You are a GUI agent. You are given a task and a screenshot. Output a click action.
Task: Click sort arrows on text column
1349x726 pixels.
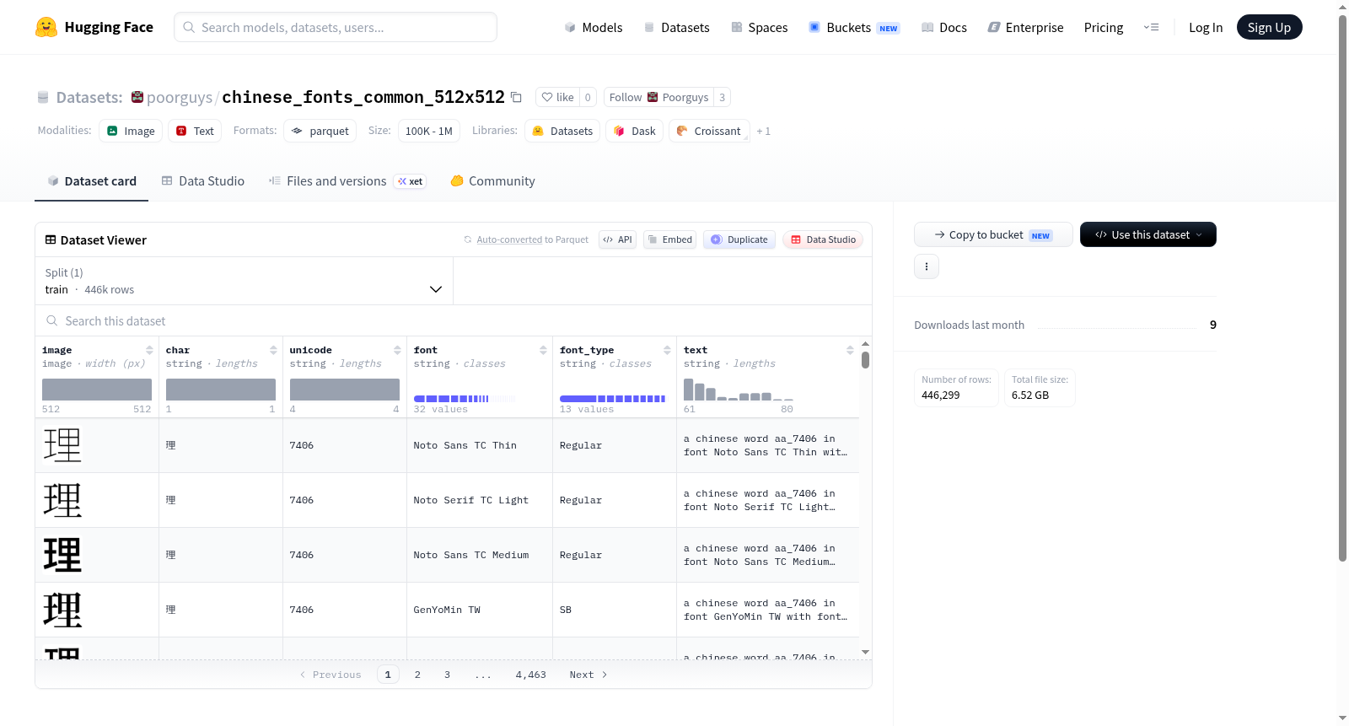[x=850, y=350]
